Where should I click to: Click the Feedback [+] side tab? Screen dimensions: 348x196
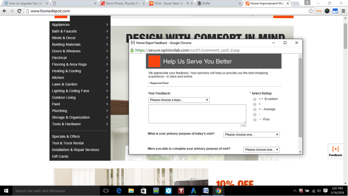[x=335, y=151]
